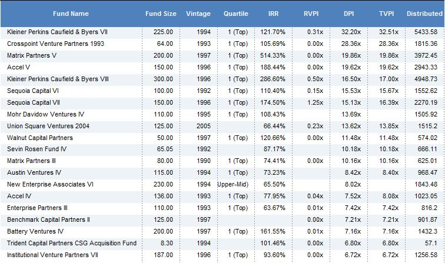
Task: Click Benchmark Capital Partners II name
Action: 48,220
